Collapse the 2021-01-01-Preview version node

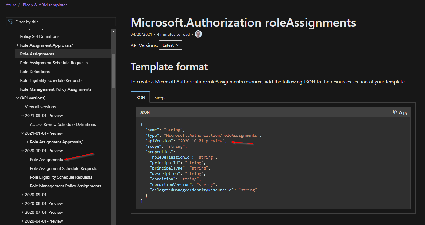click(22, 133)
